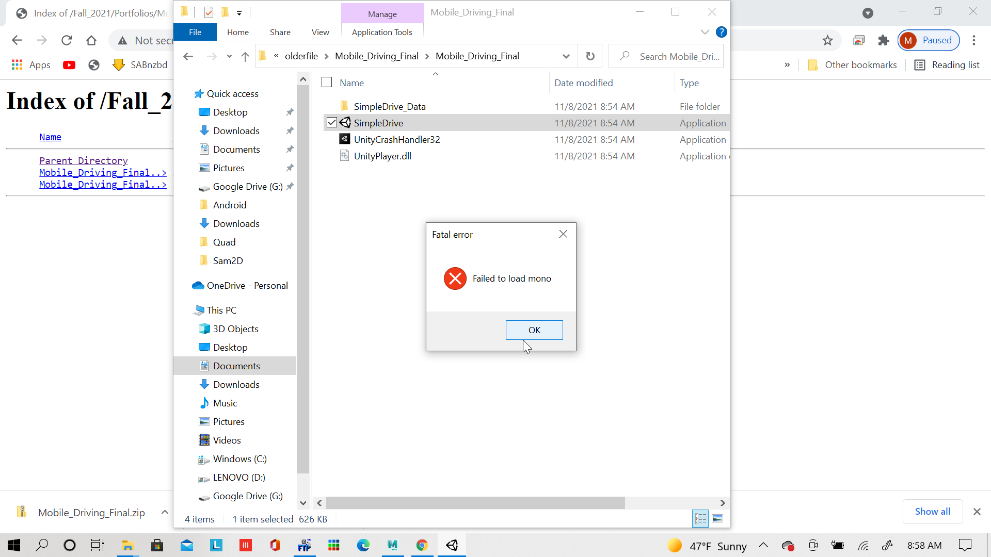Viewport: 991px width, 557px height.
Task: Open the recent locations dropdown arrow
Action: 229,56
